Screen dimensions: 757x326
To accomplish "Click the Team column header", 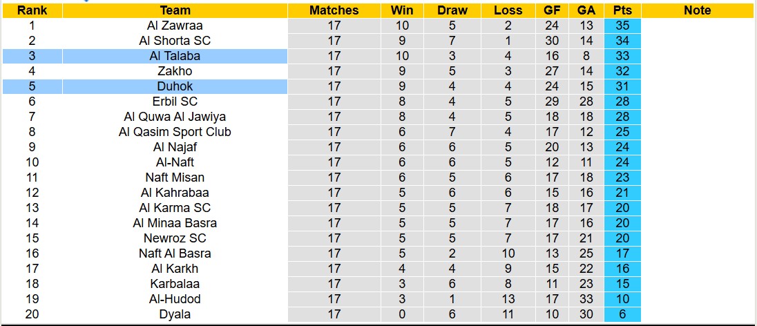I will [x=175, y=10].
